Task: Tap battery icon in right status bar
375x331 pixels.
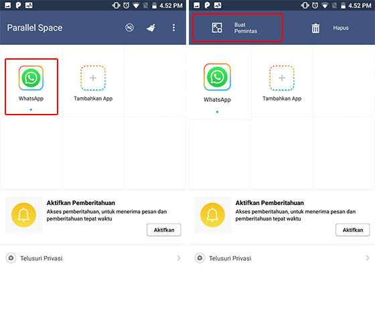Action: pos(343,5)
